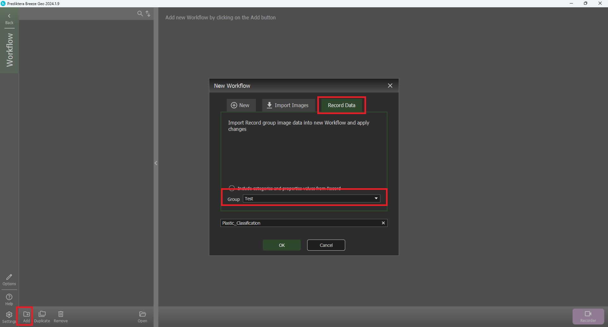This screenshot has height=327, width=608.
Task: Confirm the dialog with OK
Action: (x=282, y=245)
